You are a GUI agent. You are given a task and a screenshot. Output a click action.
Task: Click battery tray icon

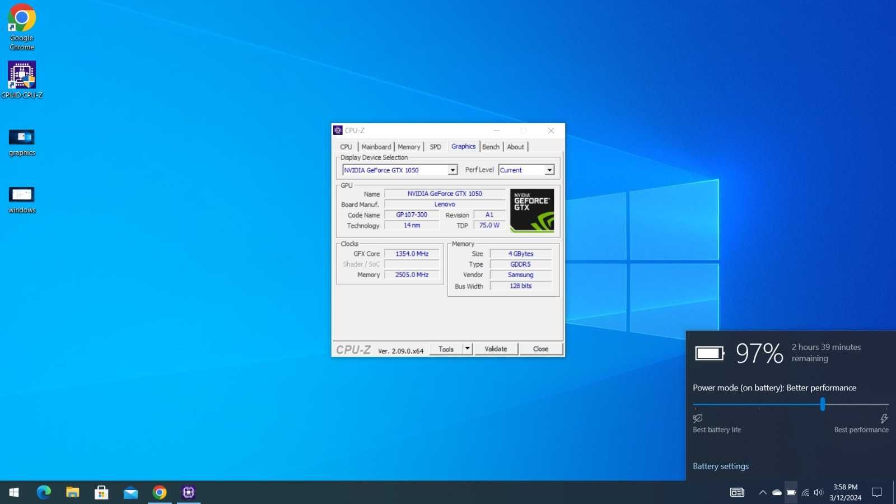(x=791, y=493)
